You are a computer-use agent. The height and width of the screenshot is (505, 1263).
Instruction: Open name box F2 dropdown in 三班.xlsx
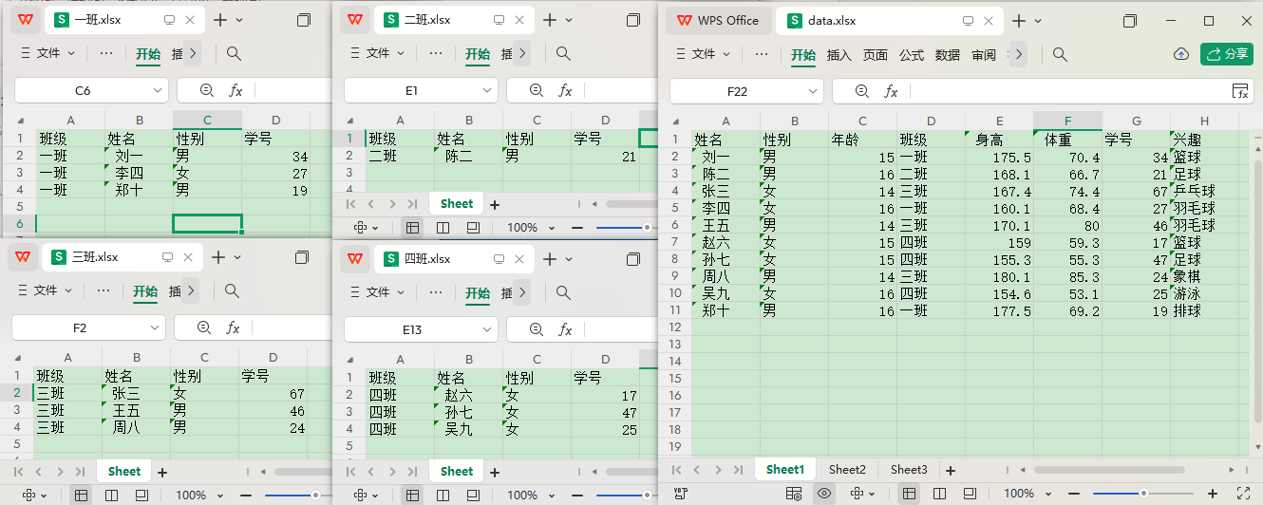coord(154,327)
